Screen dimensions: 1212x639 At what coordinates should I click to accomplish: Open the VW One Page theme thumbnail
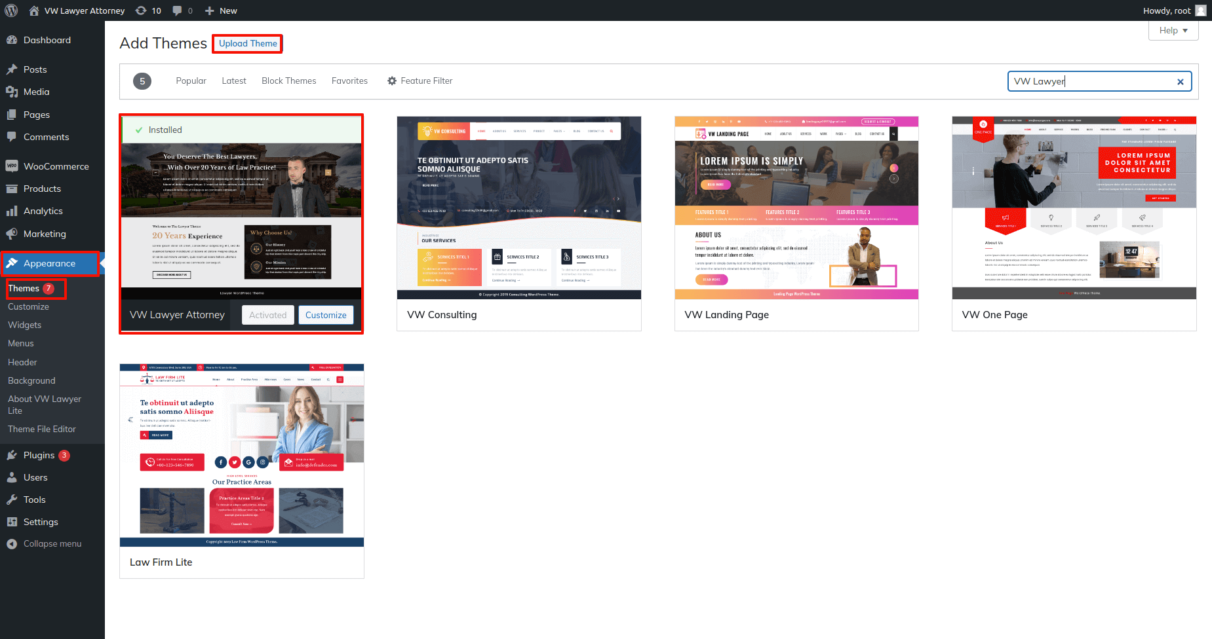(1074, 208)
